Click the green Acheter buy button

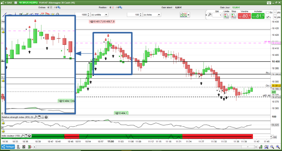[x=258, y=16]
